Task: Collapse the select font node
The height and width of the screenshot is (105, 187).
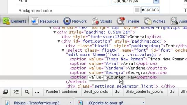Action: pos(63,50)
